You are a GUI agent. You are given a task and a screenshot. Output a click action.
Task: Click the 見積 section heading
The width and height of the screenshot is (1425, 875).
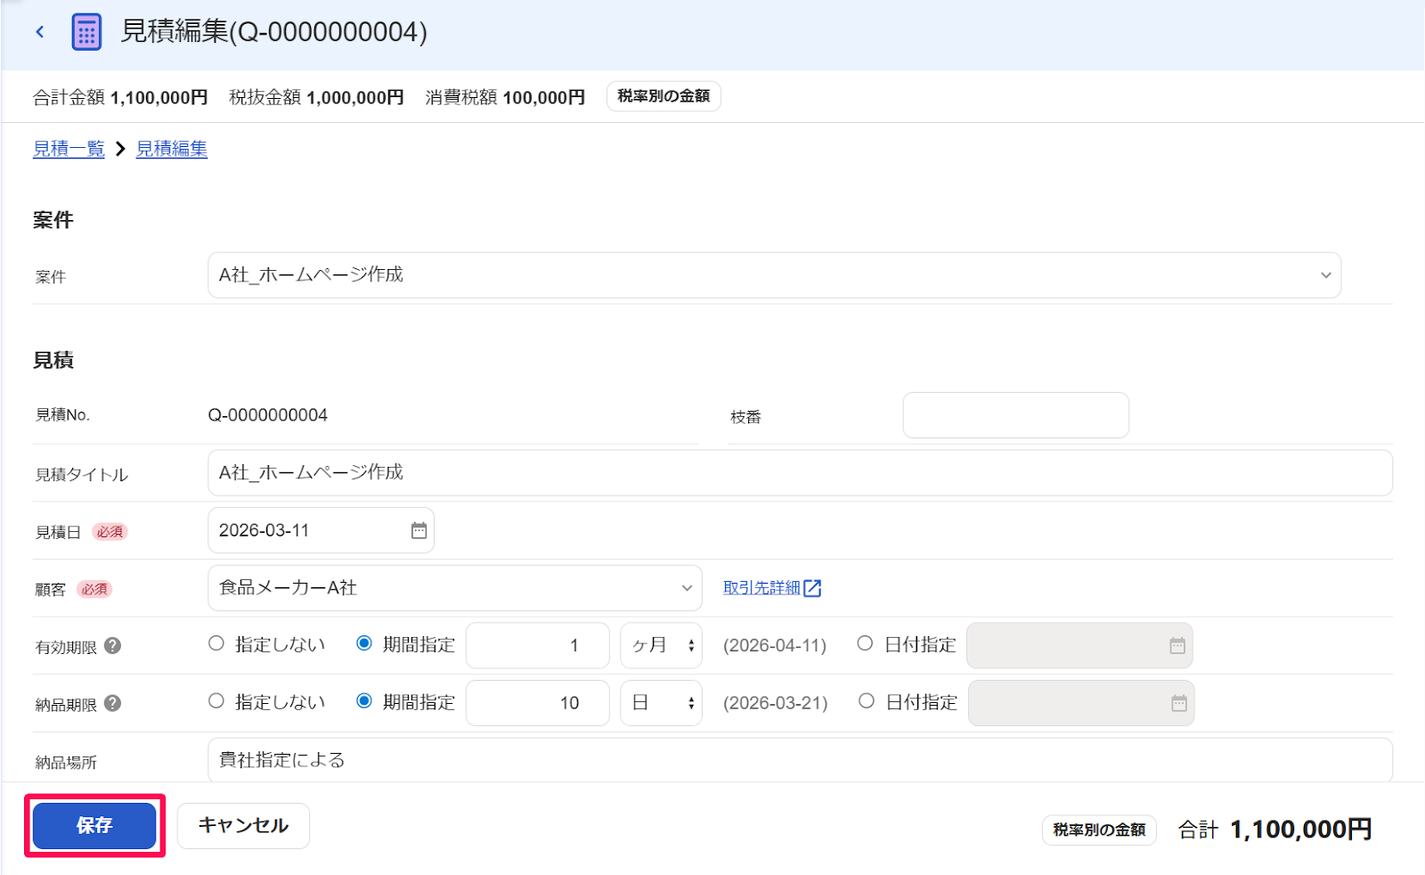(x=53, y=360)
